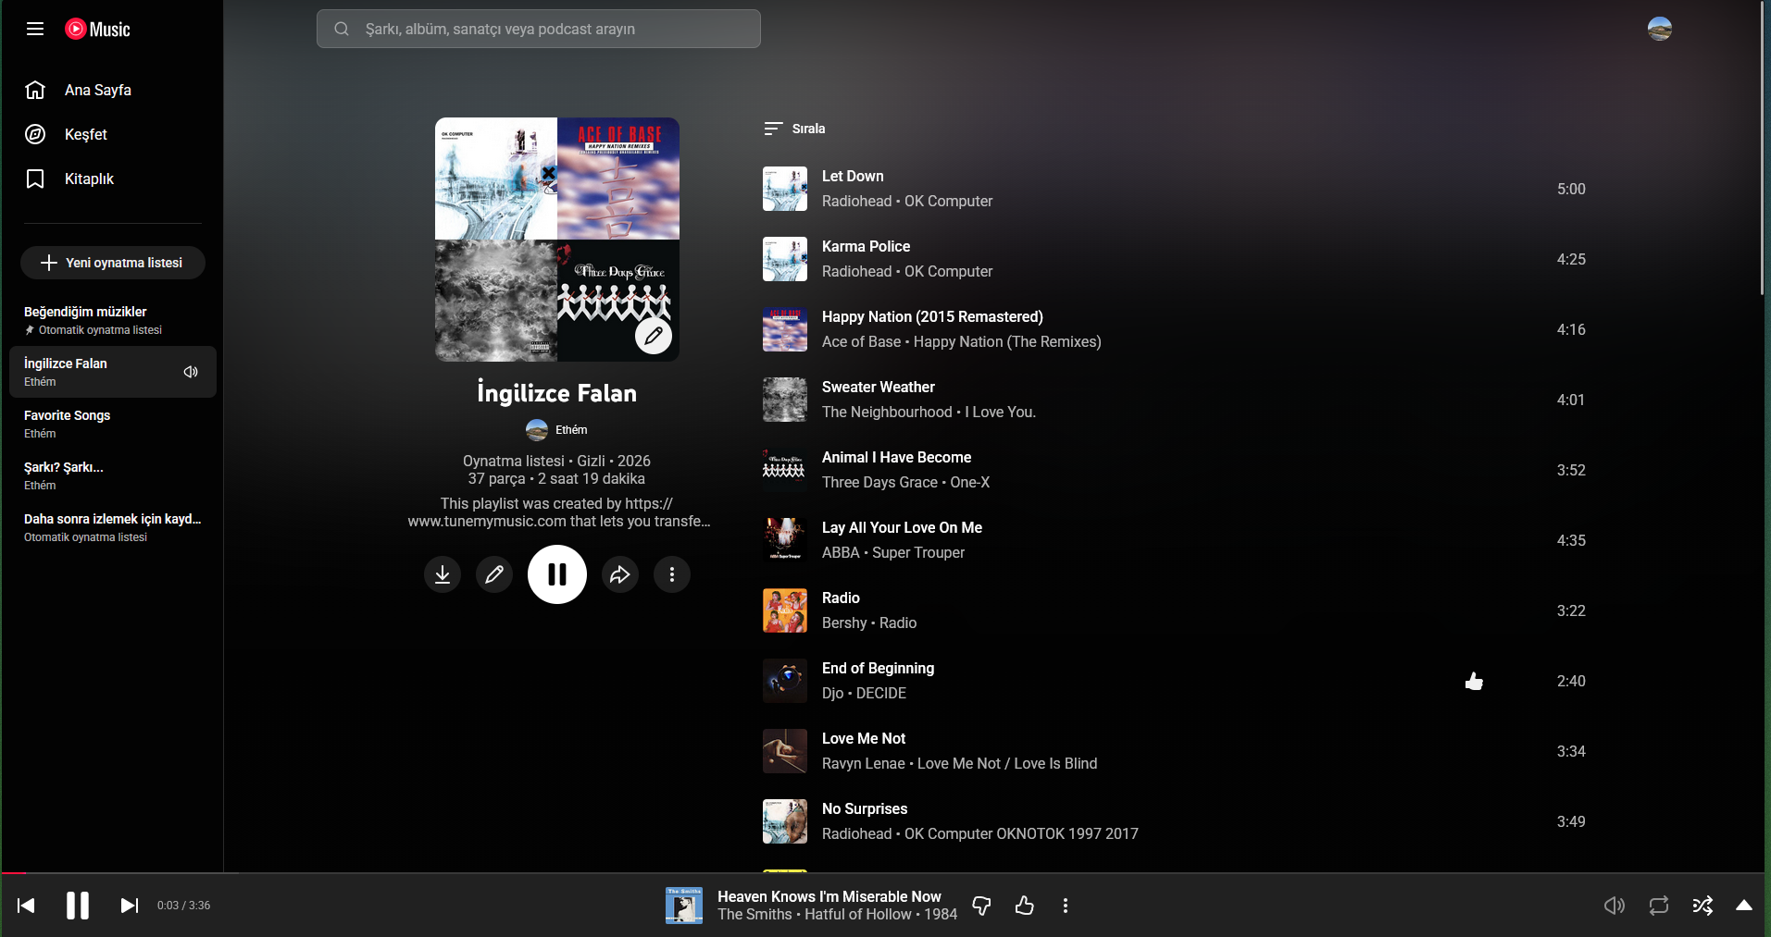1771x937 pixels.
Task: Open the account avatar menu
Action: coord(1660,29)
